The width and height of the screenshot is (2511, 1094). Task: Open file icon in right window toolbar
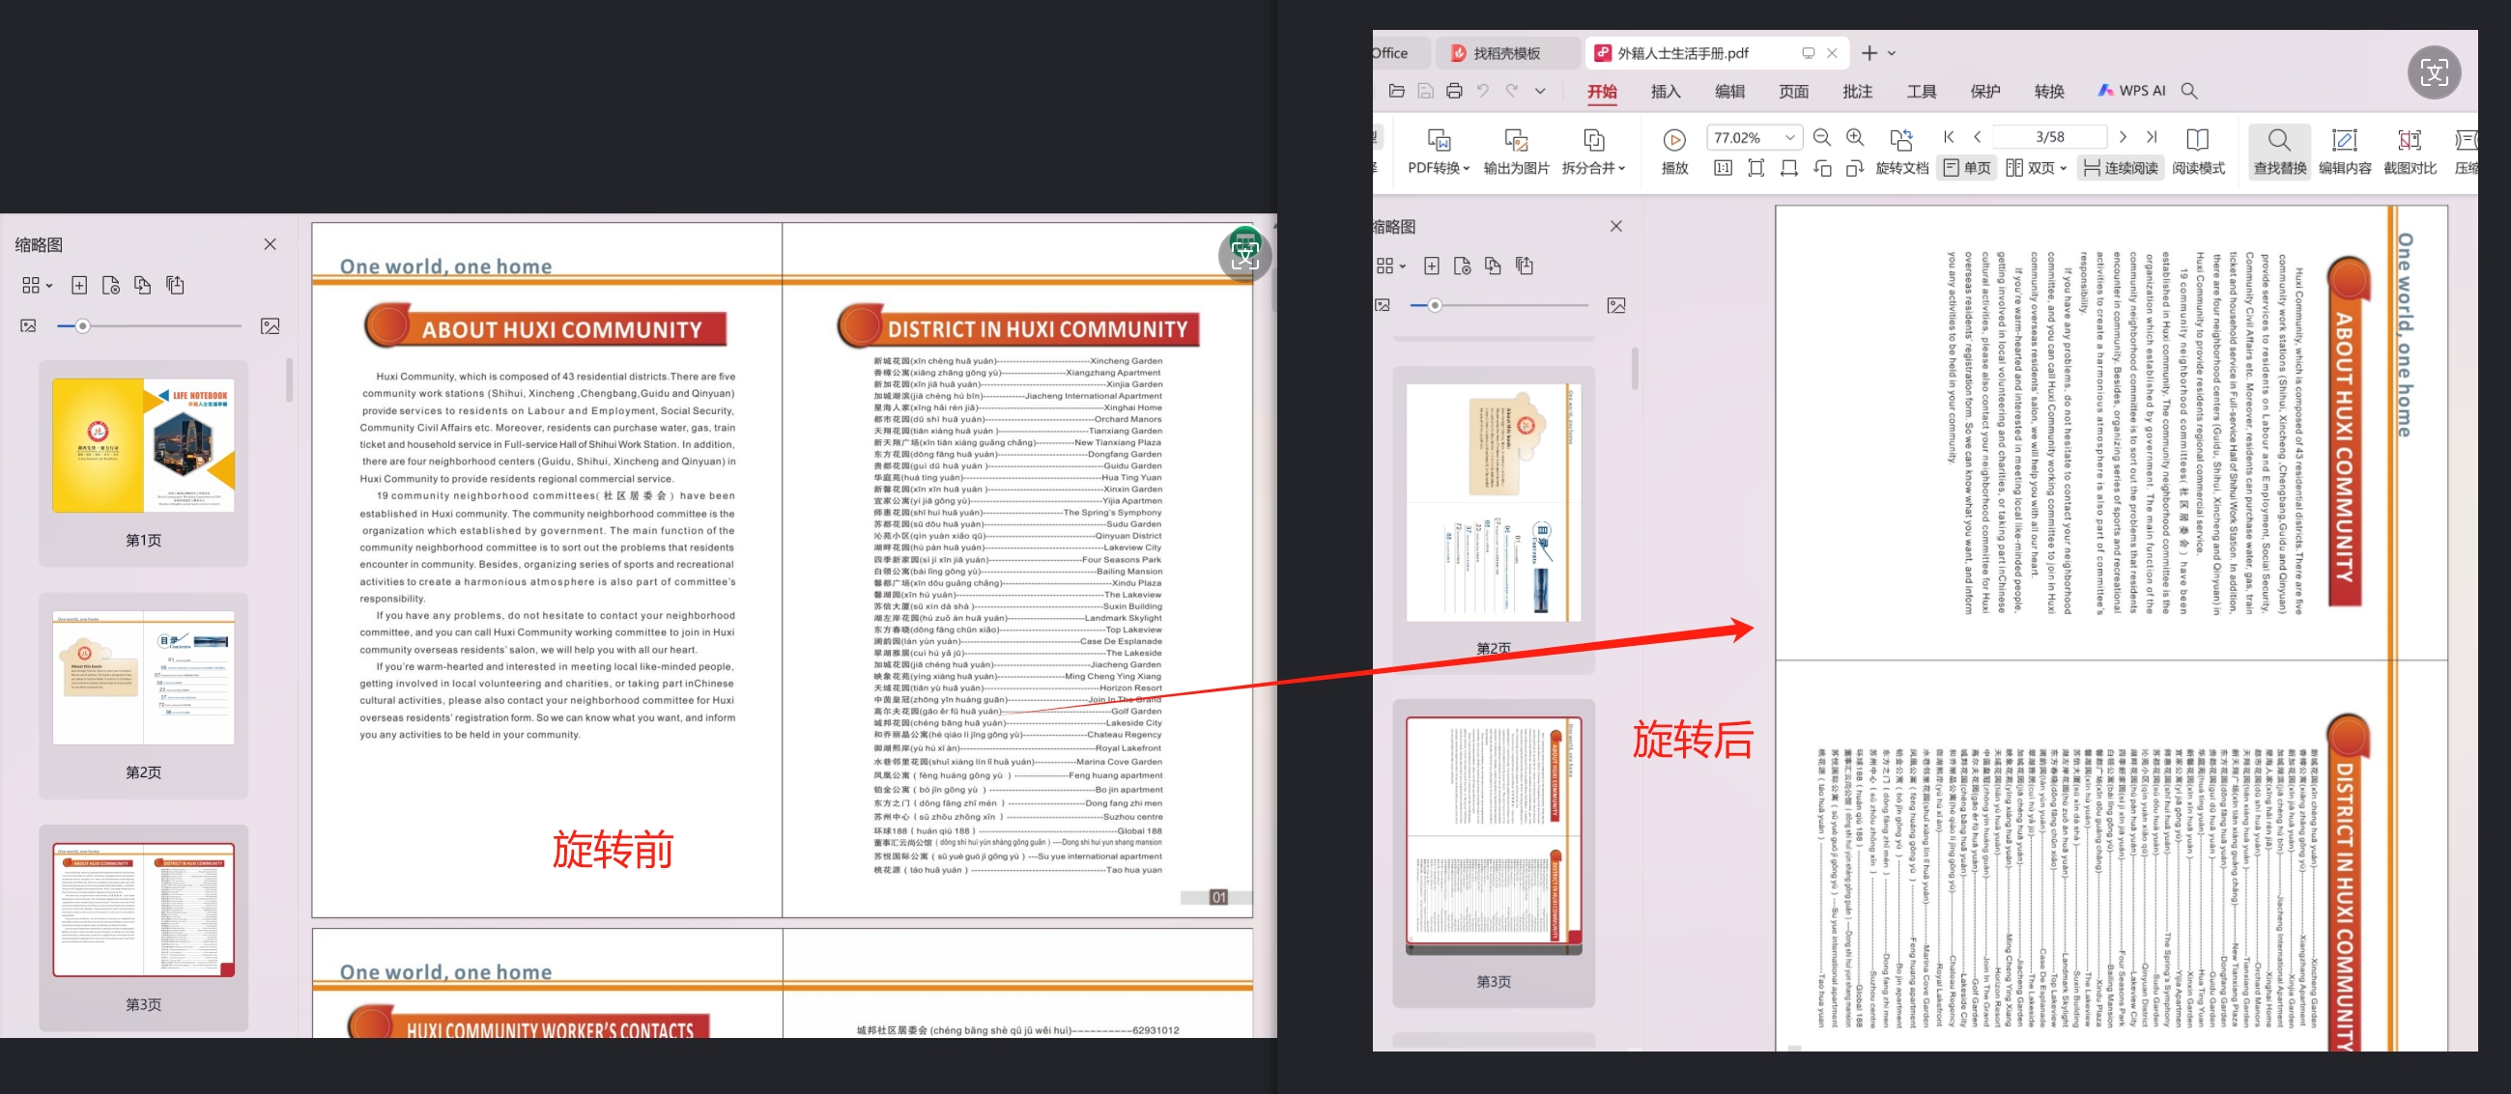1396,91
